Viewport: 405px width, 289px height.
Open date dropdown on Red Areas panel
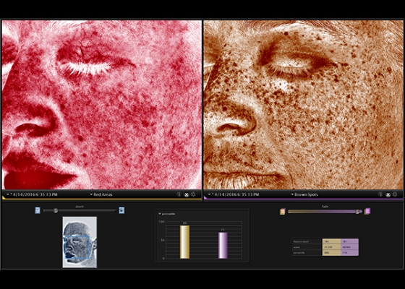coord(32,194)
